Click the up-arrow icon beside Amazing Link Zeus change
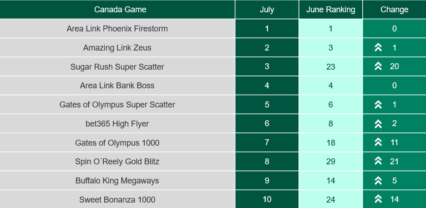426x208 pixels. [378, 47]
